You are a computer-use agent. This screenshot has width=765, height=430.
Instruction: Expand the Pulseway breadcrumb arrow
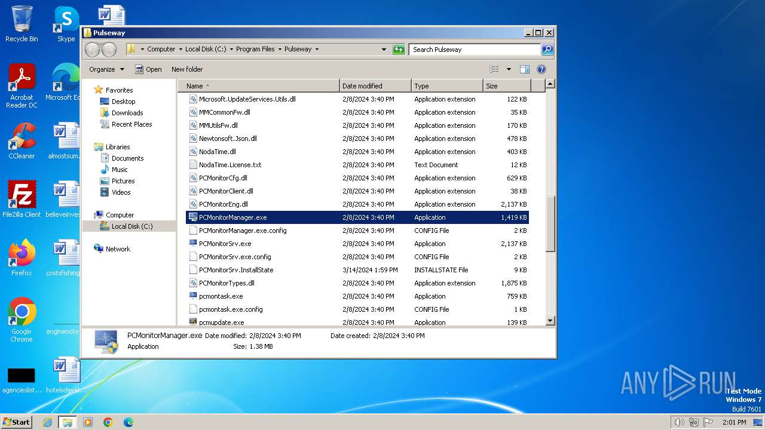click(317, 50)
